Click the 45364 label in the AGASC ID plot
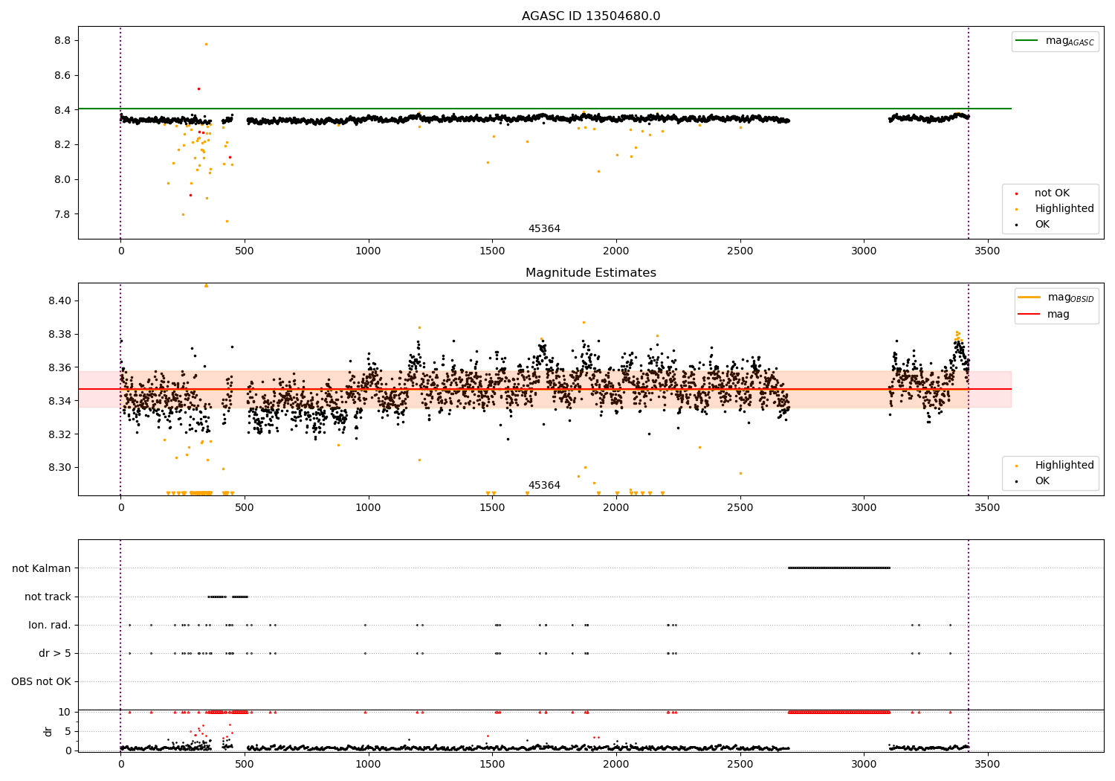 (x=544, y=229)
